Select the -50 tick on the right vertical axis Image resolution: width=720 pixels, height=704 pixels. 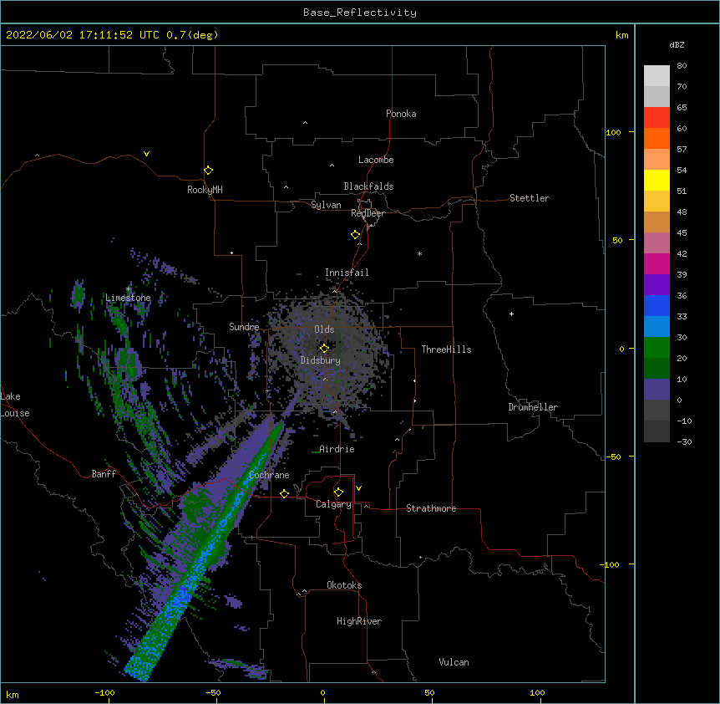point(613,457)
